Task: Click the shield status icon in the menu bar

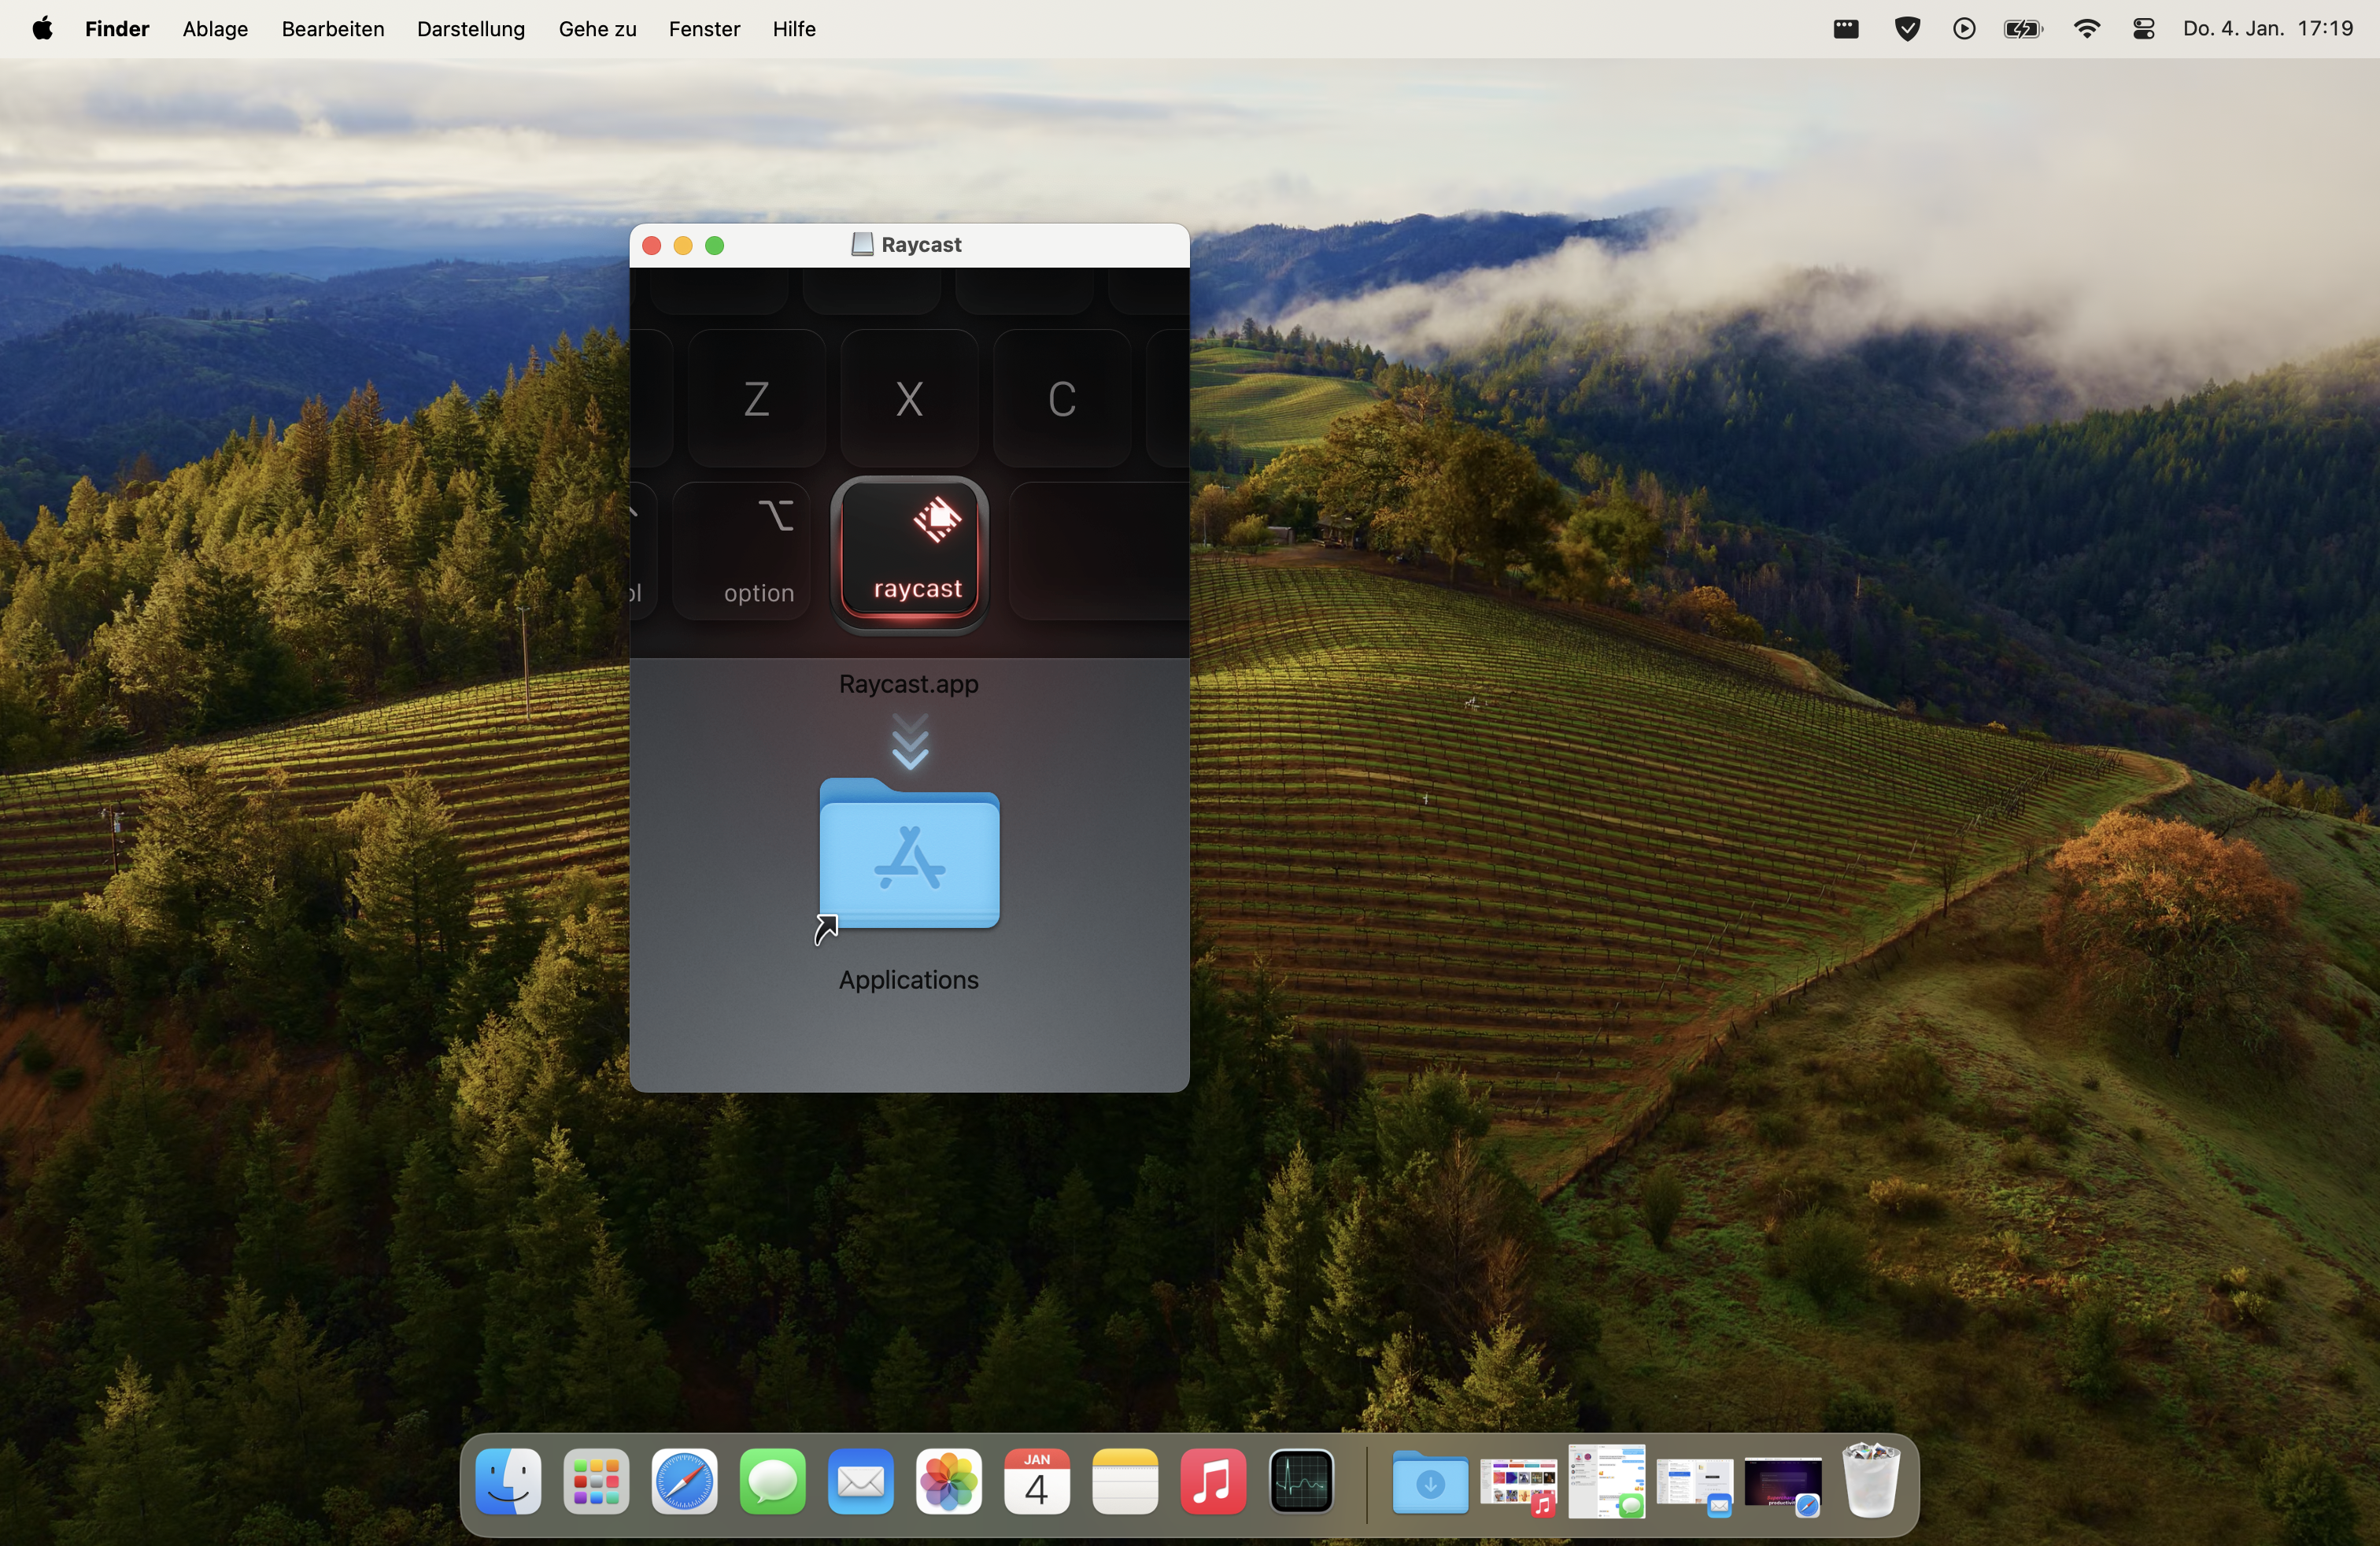Action: pyautogui.click(x=1907, y=29)
